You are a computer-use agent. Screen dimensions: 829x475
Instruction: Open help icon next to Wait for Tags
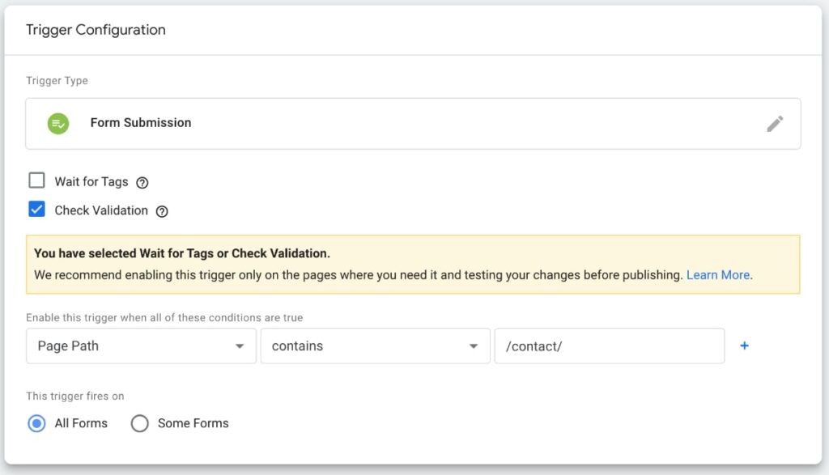click(x=142, y=183)
